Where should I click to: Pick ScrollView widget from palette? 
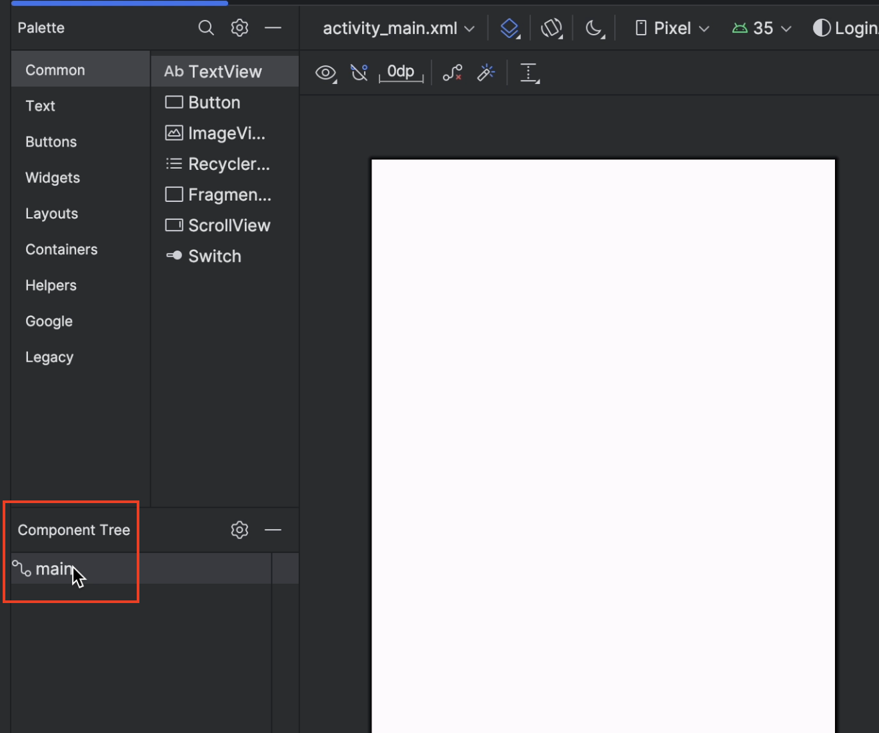pos(225,225)
